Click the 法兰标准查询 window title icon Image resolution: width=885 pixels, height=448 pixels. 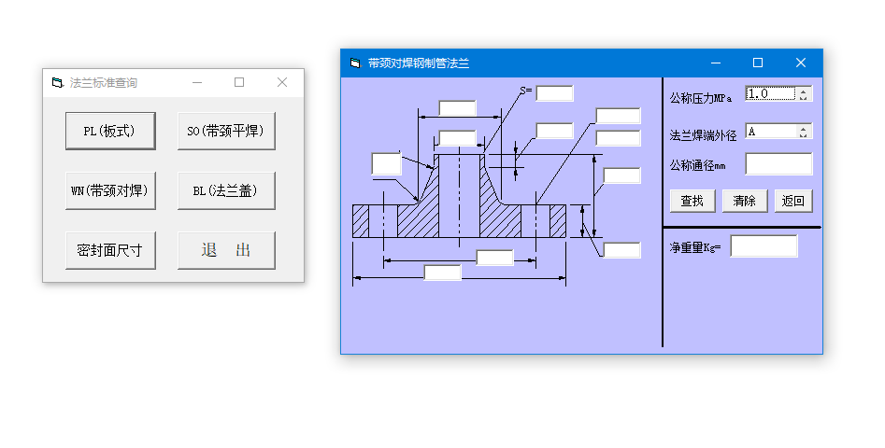(57, 83)
